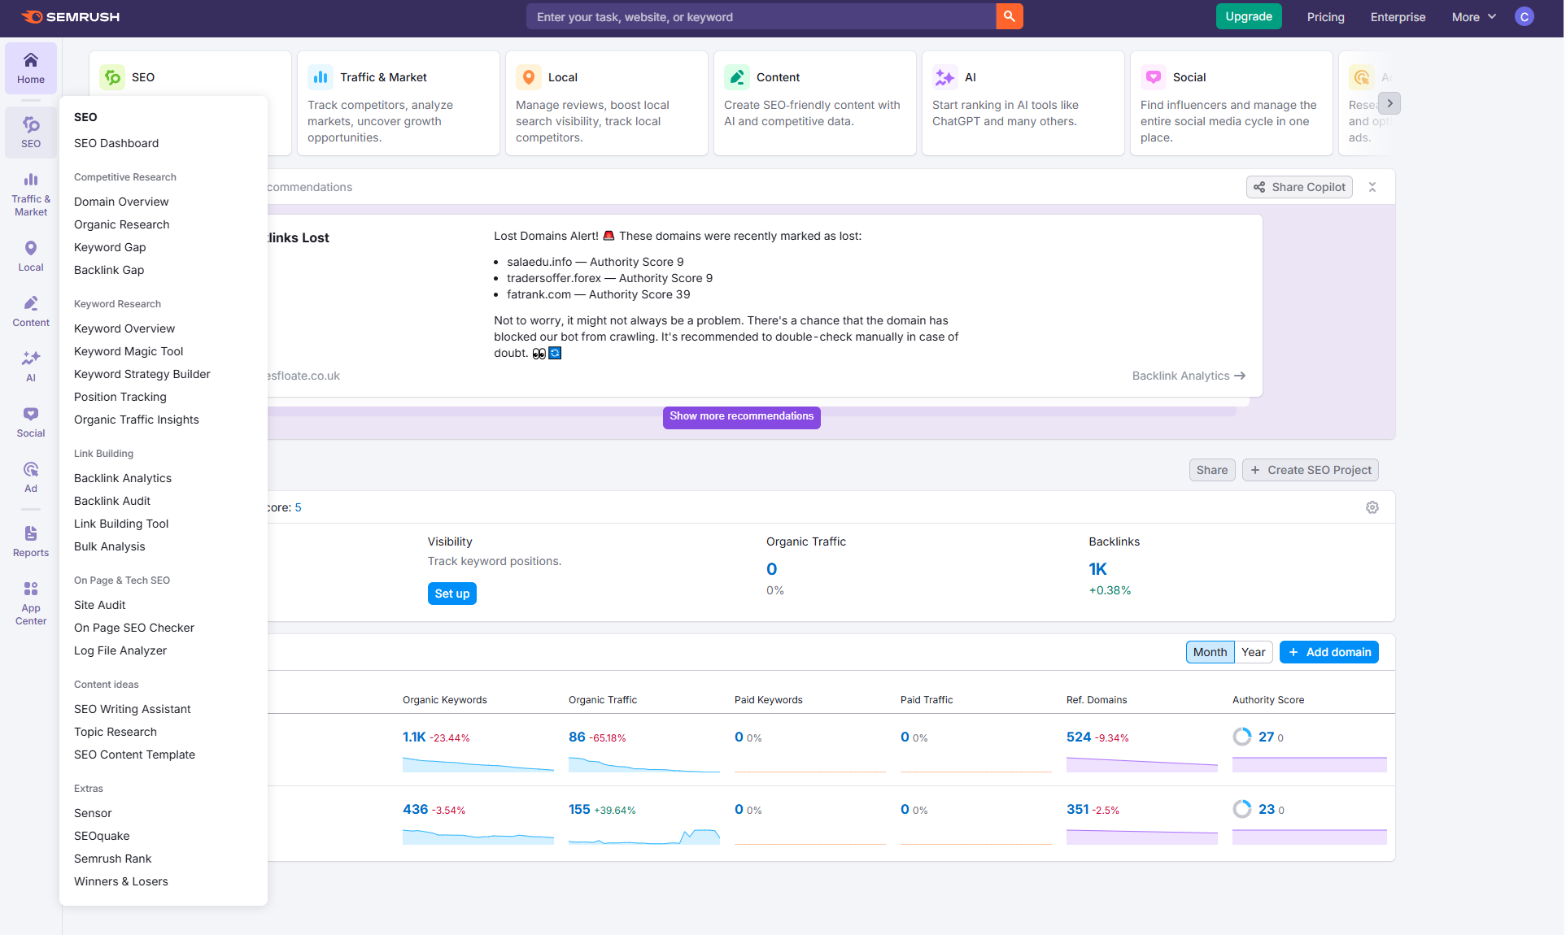Open the Local sidebar section
1566x935 pixels.
[x=31, y=256]
